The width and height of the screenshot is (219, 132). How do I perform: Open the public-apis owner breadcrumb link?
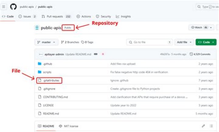coord(27,7)
